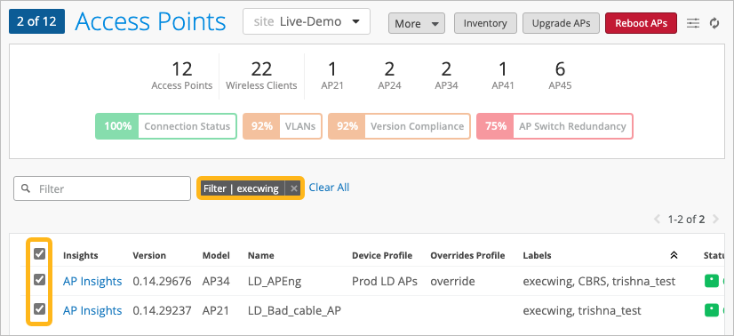
Task: Click the red Reboot APs button
Action: coord(641,23)
